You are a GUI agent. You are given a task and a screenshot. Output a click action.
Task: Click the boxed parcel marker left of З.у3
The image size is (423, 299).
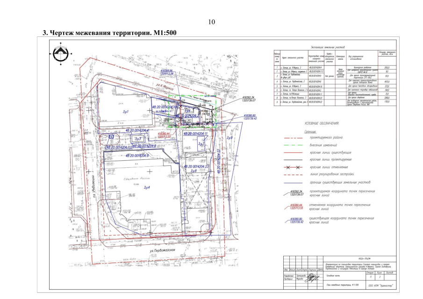pyautogui.click(x=111, y=137)
